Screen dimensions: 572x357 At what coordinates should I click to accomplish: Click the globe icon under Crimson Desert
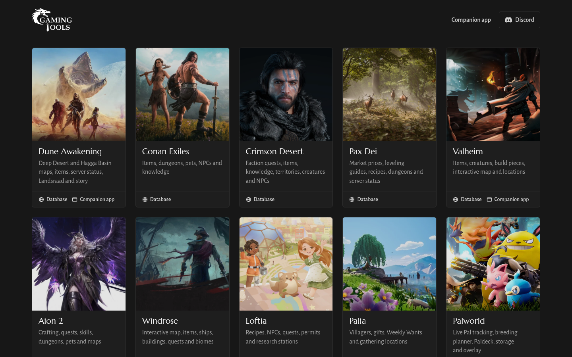click(249, 200)
